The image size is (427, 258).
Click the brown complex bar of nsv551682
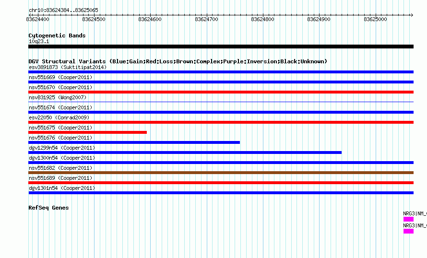click(x=221, y=173)
